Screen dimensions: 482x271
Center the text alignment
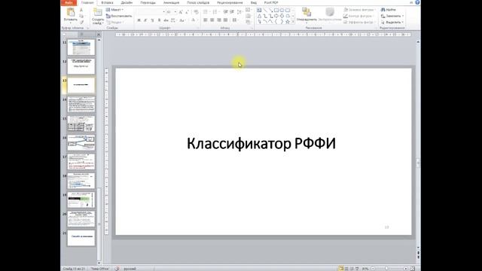tap(212, 20)
